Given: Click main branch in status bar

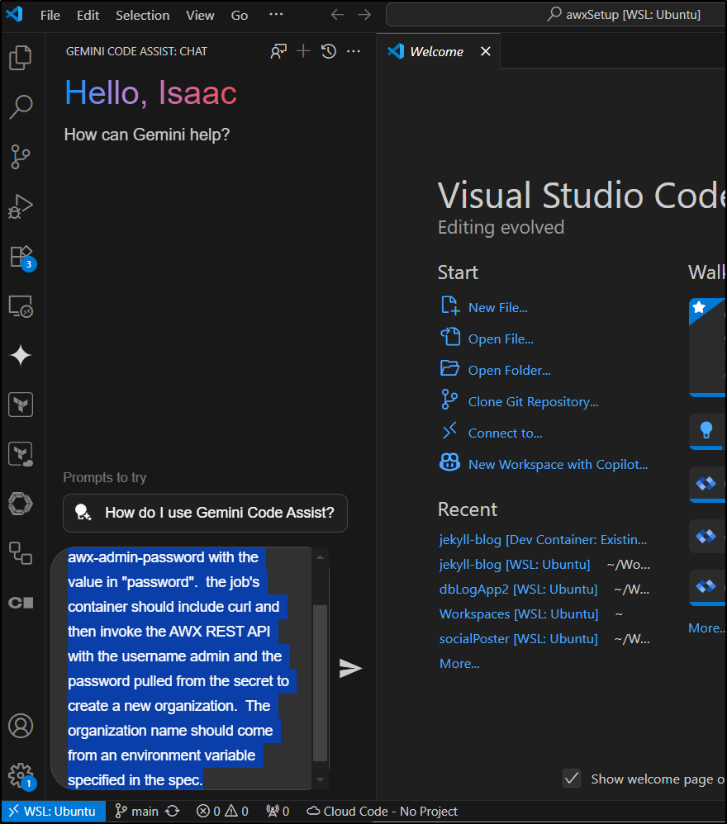Looking at the screenshot, I should [x=136, y=812].
